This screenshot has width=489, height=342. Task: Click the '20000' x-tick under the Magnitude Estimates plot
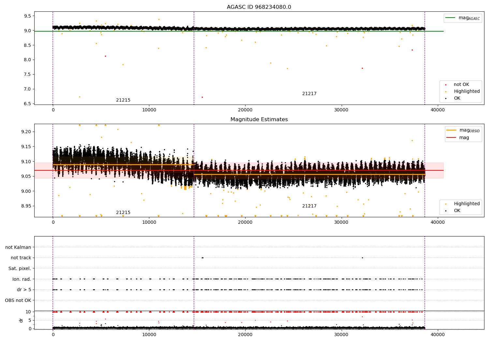coord(245,222)
